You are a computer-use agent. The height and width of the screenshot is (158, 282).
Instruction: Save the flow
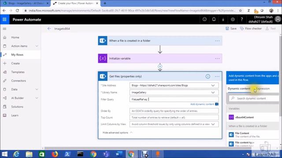(x=231, y=29)
